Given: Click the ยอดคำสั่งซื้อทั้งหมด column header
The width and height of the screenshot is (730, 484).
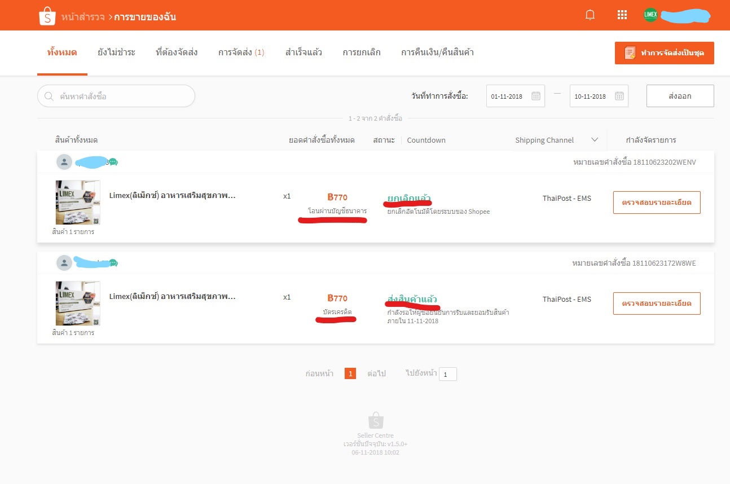Looking at the screenshot, I should click(x=322, y=140).
